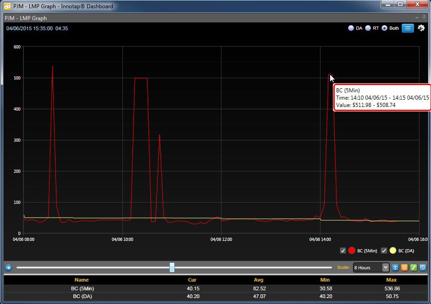Click the yellow BC (DA) color swatch
Screen dimensions: 431x304
tap(393, 251)
